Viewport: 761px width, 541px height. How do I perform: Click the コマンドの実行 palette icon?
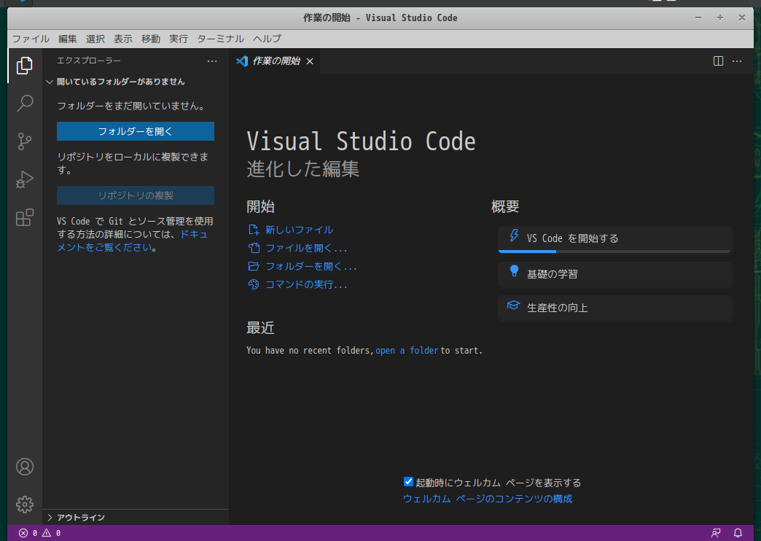click(x=254, y=284)
